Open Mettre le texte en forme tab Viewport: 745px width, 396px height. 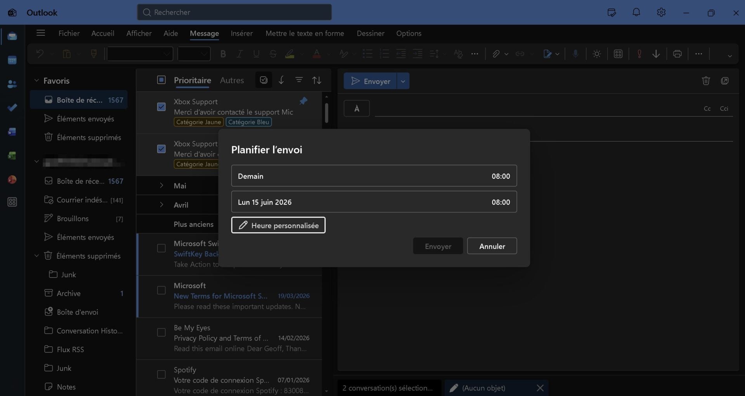305,33
